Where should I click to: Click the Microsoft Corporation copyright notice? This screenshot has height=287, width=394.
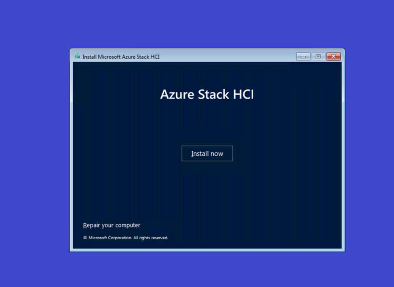point(126,238)
